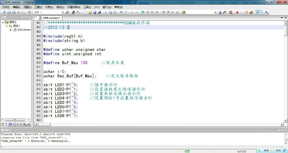Screen dimensions: 288x153
Task: Toggle the enable/disable breakpoint hollow circle
Action: pyautogui.click(x=241, y=12)
